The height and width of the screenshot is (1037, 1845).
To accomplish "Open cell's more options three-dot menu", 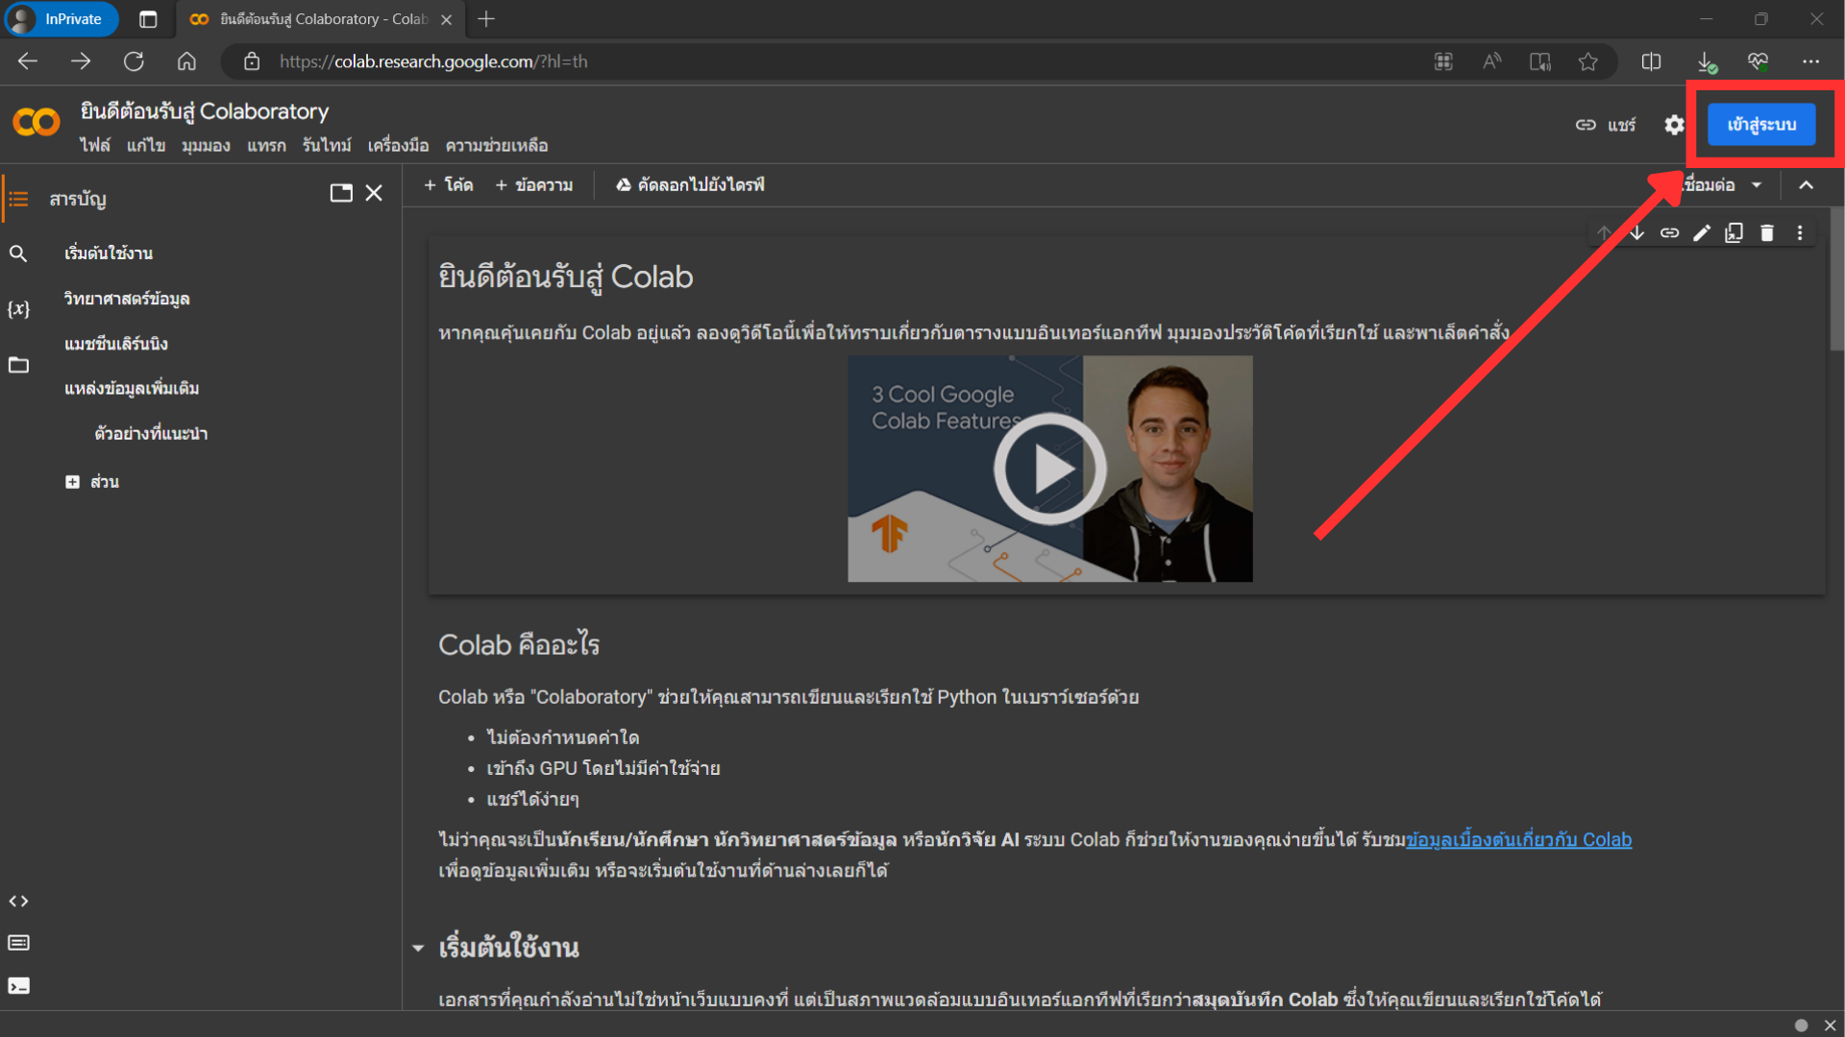I will tap(1800, 233).
